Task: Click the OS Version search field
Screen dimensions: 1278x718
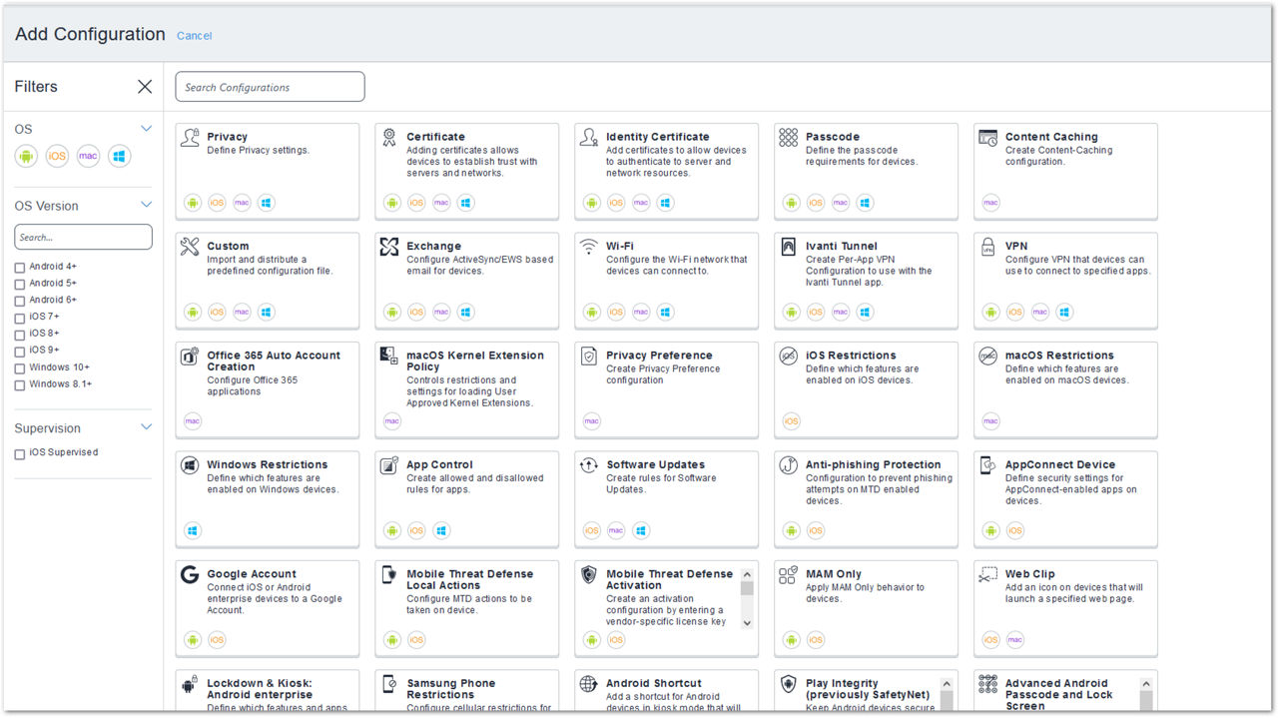Action: [x=83, y=238]
